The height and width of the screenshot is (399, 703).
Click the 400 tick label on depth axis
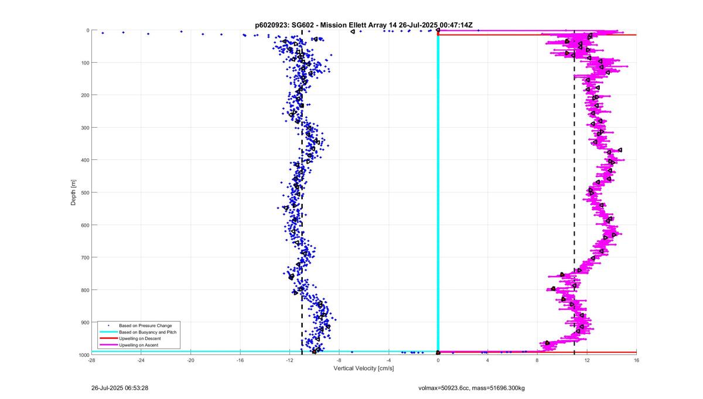[x=84, y=160]
